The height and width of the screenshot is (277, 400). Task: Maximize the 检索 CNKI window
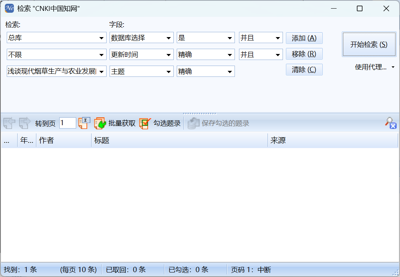pyautogui.click(x=360, y=8)
